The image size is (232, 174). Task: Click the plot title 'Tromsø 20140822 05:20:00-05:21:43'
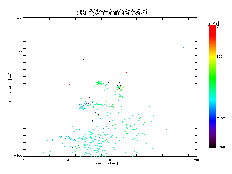tap(110, 10)
